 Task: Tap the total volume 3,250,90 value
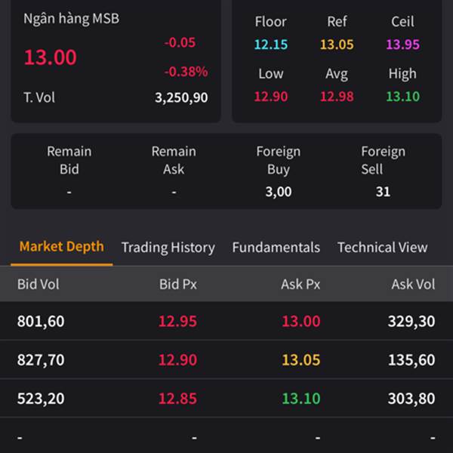click(181, 97)
